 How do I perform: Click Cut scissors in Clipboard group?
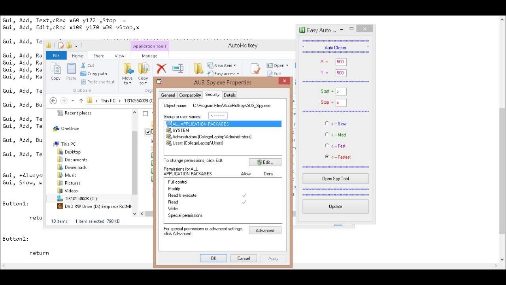pyautogui.click(x=83, y=65)
